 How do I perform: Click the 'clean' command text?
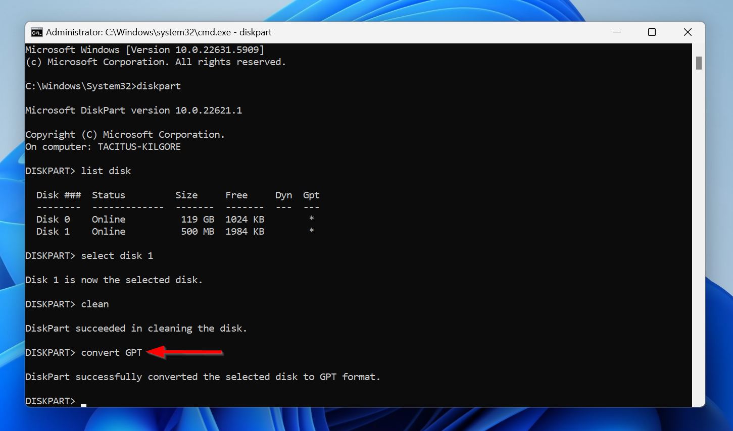coord(95,304)
